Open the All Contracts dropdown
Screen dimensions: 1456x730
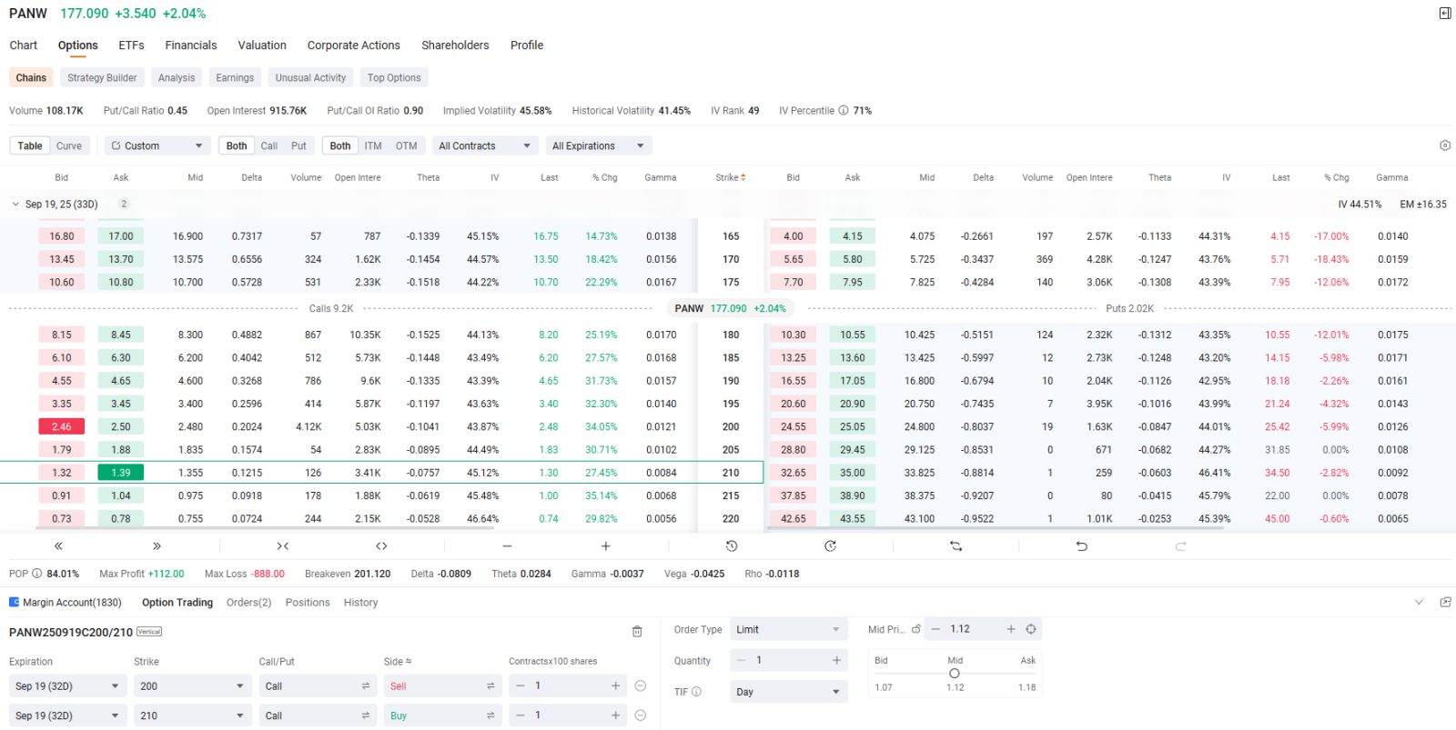[x=485, y=145]
